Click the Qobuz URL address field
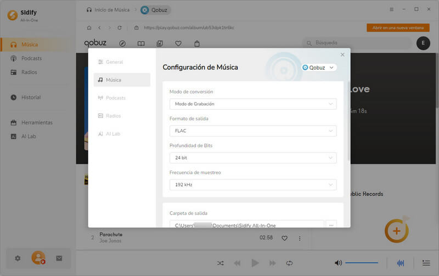 pyautogui.click(x=189, y=28)
